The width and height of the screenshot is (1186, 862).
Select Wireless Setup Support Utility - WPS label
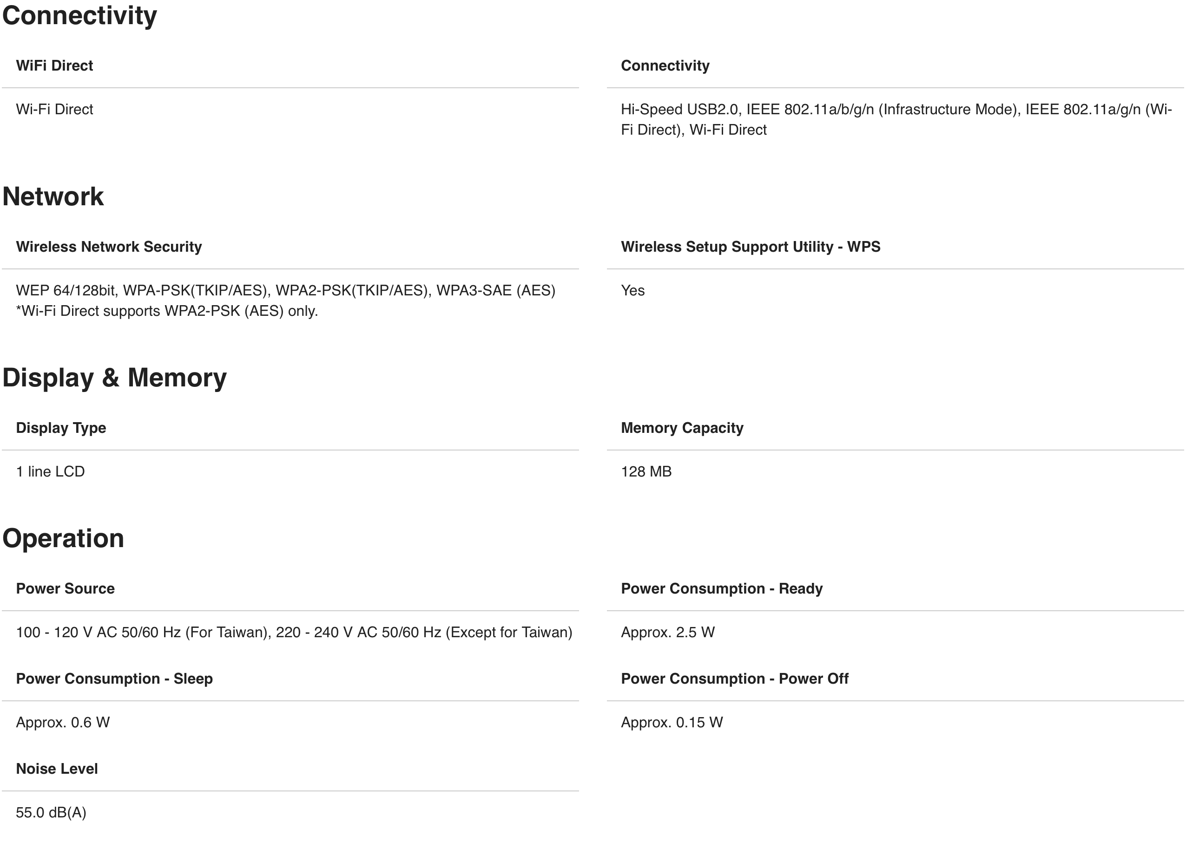point(751,247)
